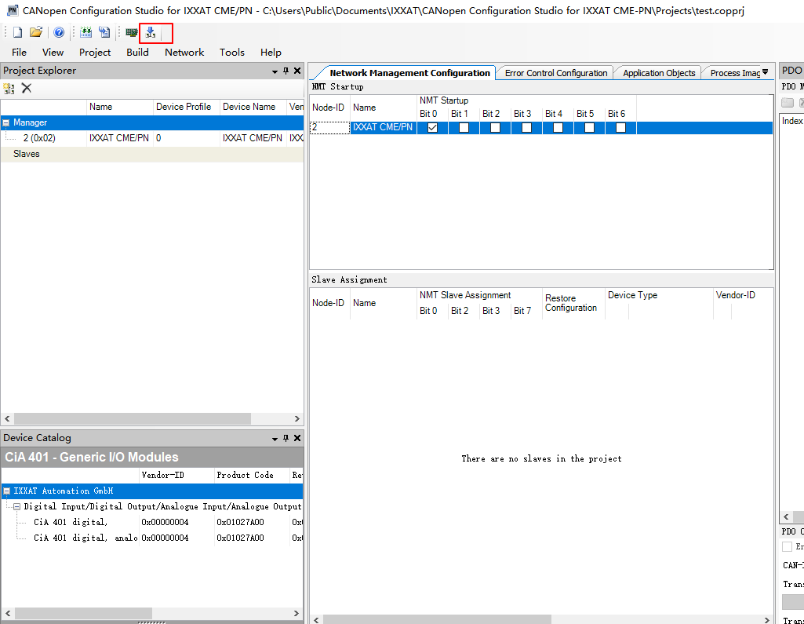804x624 pixels.
Task: Open the Tools menu
Action: 231,53
